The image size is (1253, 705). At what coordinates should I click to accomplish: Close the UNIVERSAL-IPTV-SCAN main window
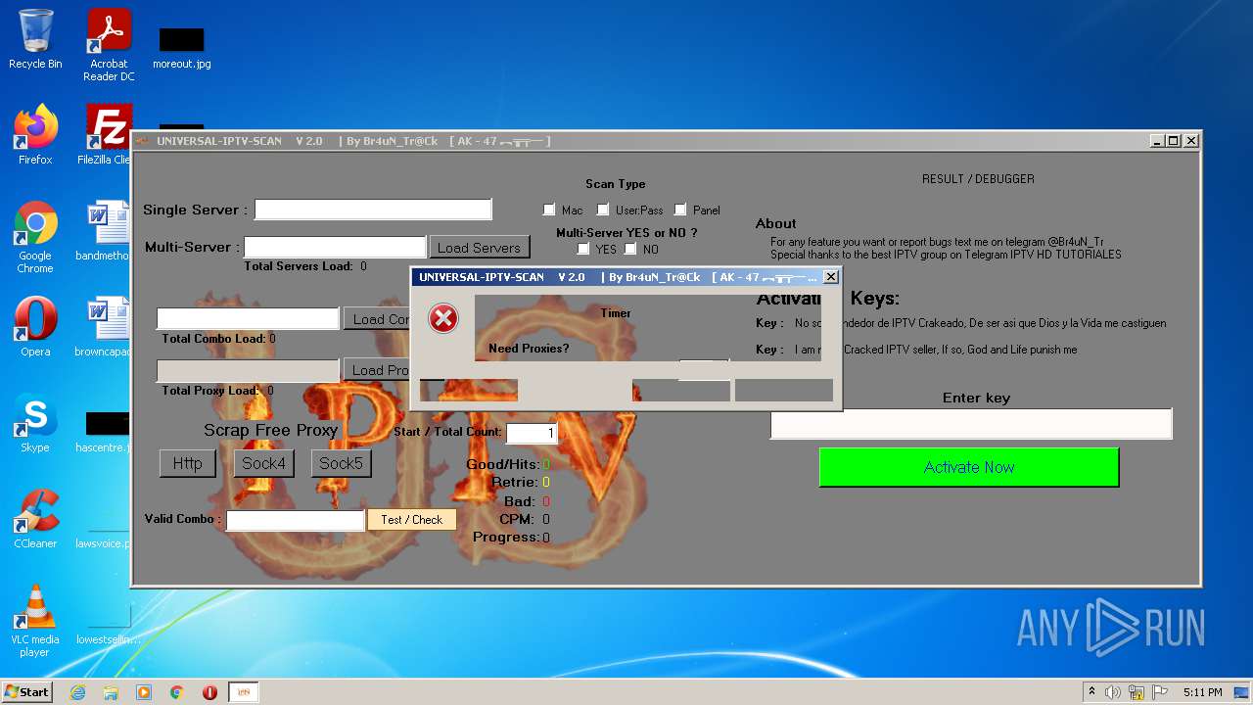click(1191, 141)
